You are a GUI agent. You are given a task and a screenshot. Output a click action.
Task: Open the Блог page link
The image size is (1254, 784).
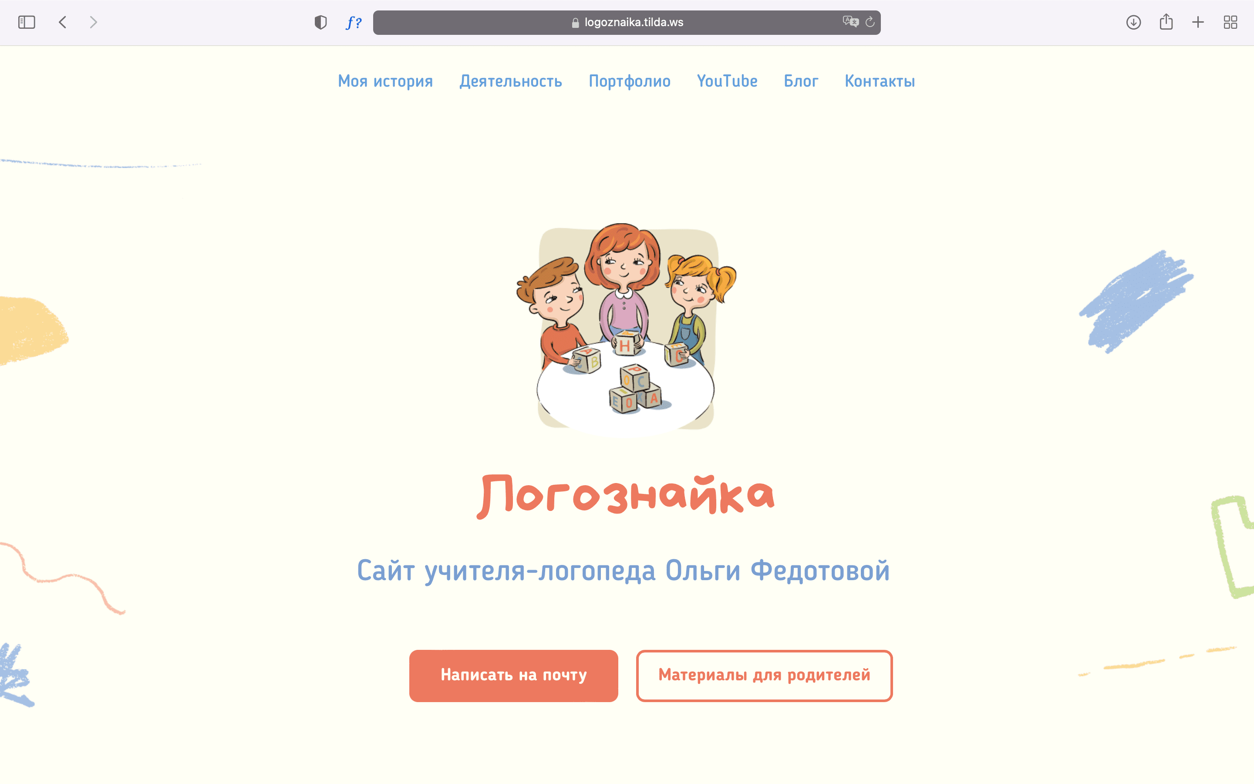point(801,81)
